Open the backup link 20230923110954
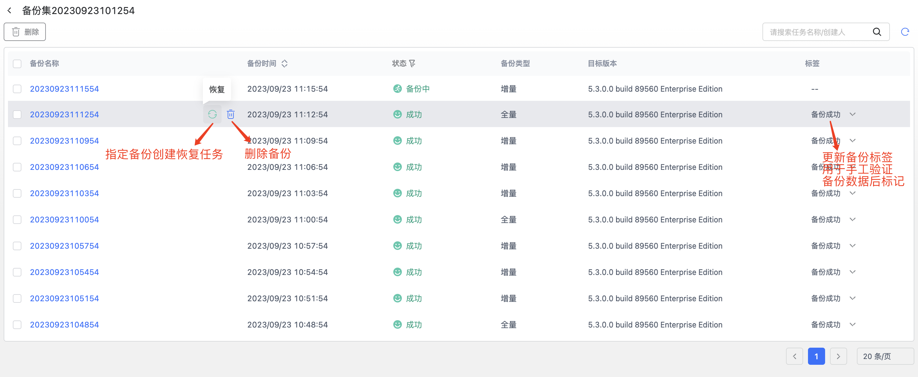This screenshot has height=377, width=918. pos(64,141)
